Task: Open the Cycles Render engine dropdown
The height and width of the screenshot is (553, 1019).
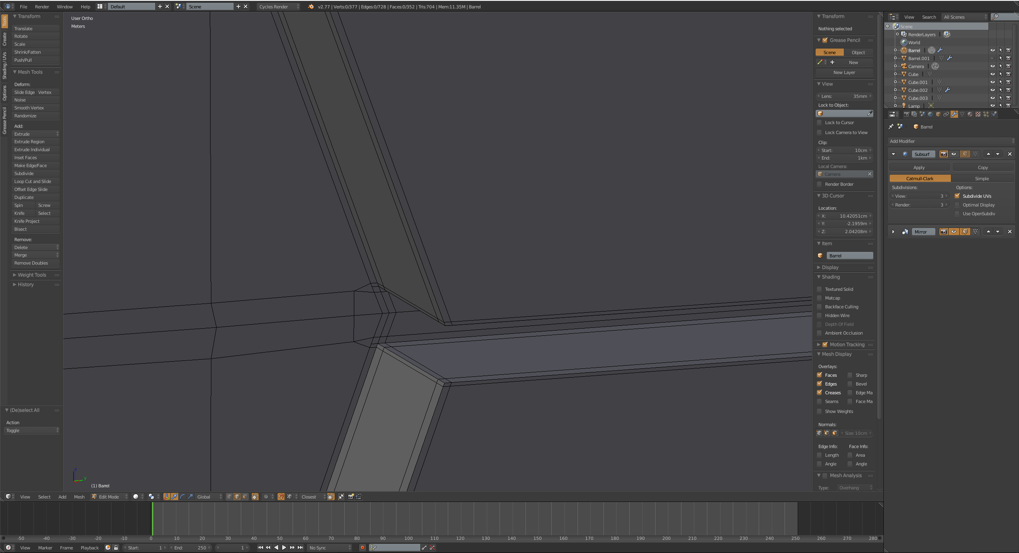Action: [x=278, y=6]
